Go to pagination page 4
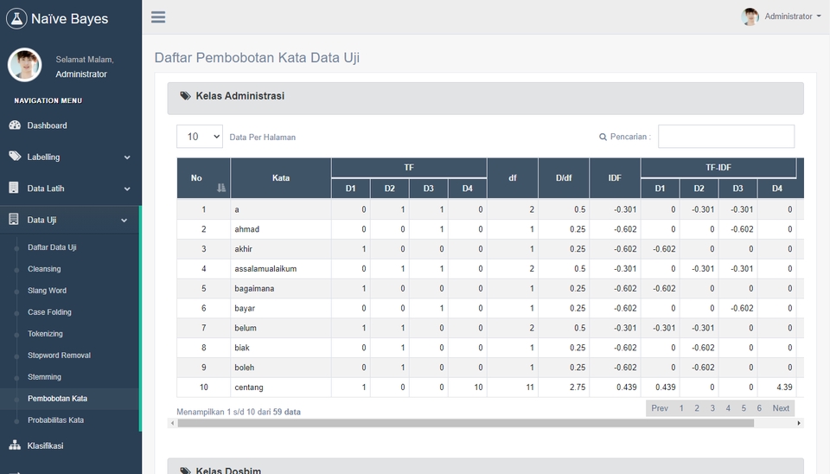The width and height of the screenshot is (830, 474). [728, 408]
